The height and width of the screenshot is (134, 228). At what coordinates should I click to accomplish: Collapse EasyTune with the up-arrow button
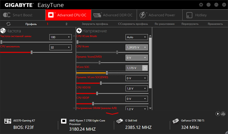[x=216, y=5]
